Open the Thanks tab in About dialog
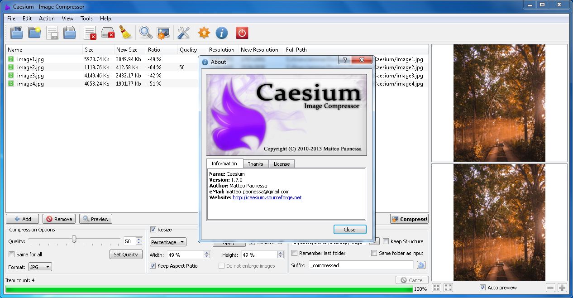Image resolution: width=573 pixels, height=298 pixels. (255, 163)
